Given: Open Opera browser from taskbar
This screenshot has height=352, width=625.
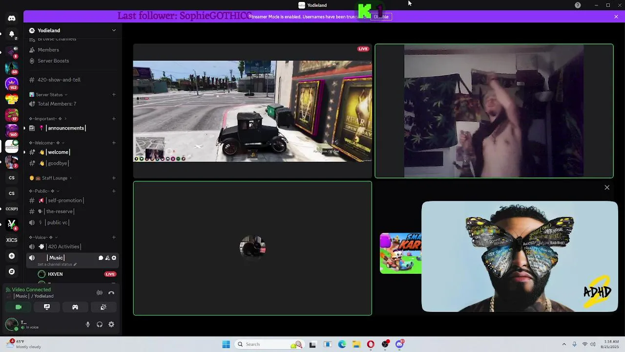Looking at the screenshot, I should 371,344.
